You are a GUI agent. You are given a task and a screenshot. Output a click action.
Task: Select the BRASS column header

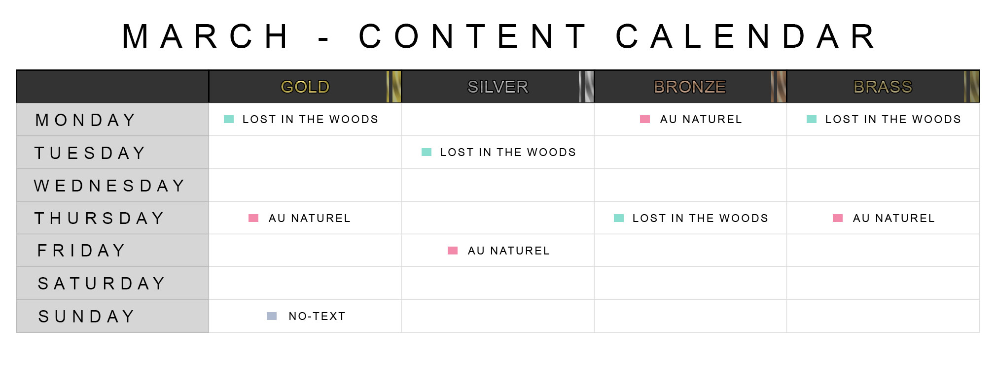coord(883,87)
